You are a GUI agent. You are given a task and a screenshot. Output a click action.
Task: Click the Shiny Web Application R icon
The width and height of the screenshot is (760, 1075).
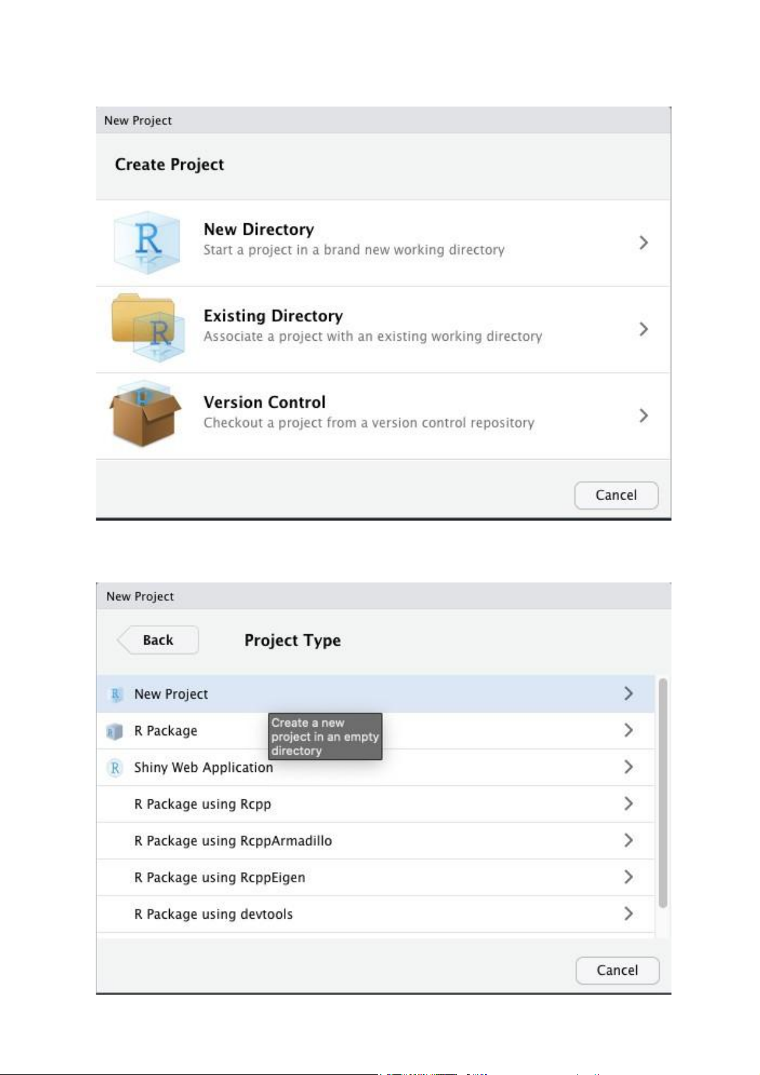(115, 767)
